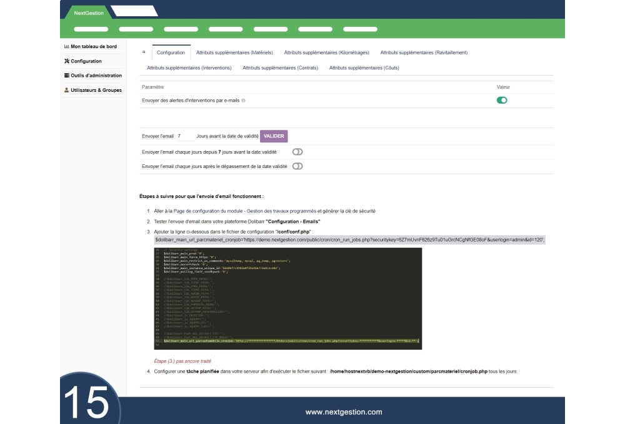
Task: Open Attributs supplémentaires (Interventions) tab
Action: [189, 68]
